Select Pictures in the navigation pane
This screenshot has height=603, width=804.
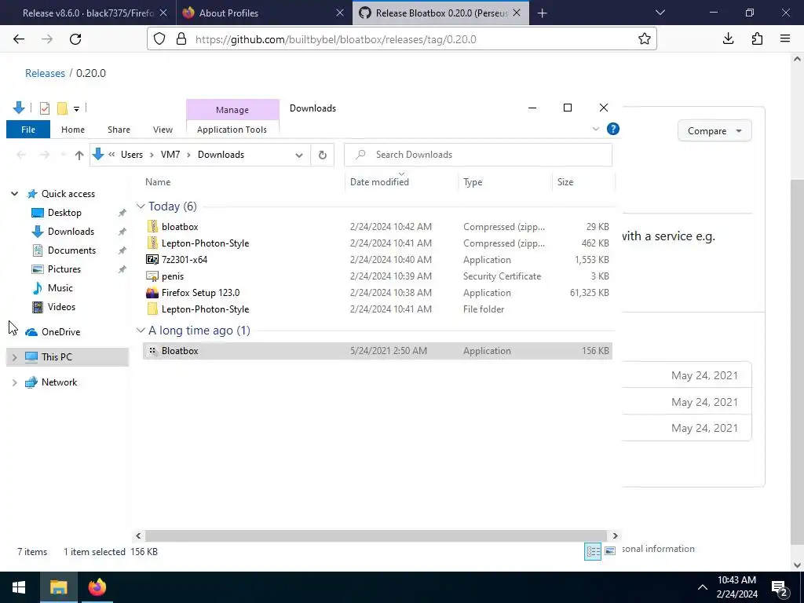click(64, 269)
